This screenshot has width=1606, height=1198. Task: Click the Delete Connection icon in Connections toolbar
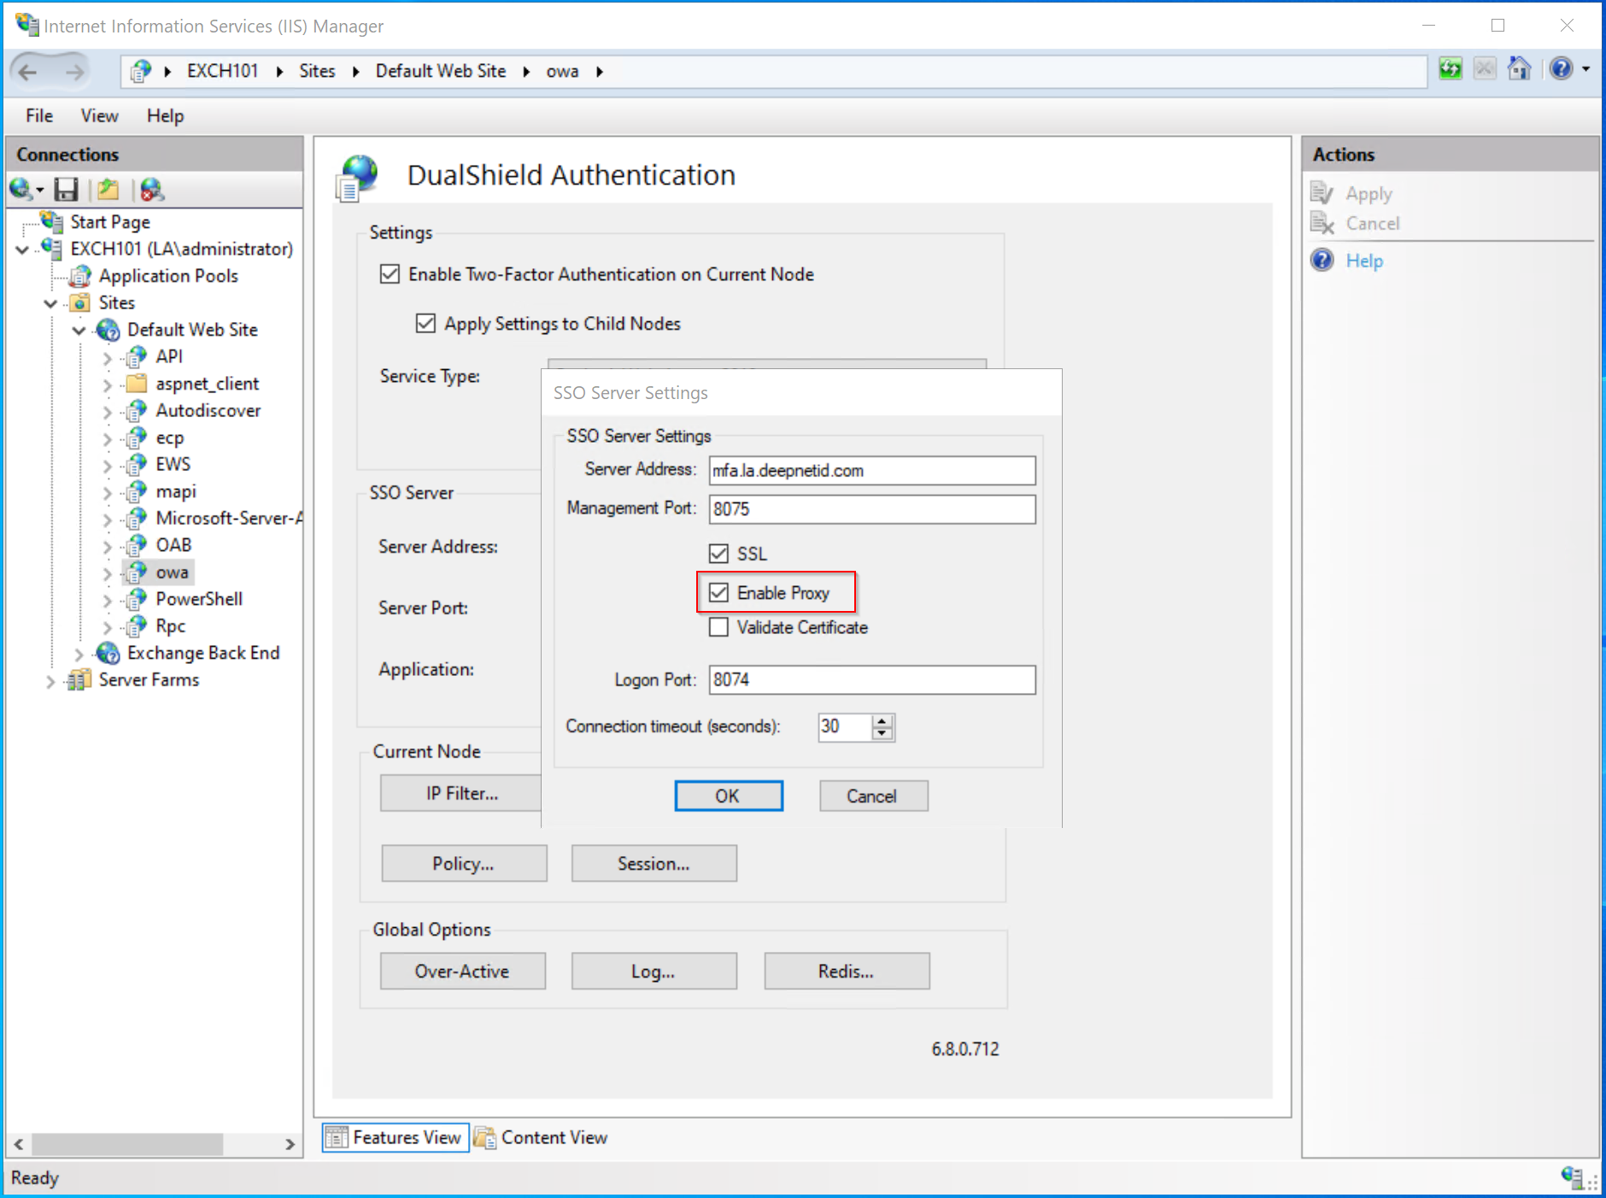coord(152,190)
